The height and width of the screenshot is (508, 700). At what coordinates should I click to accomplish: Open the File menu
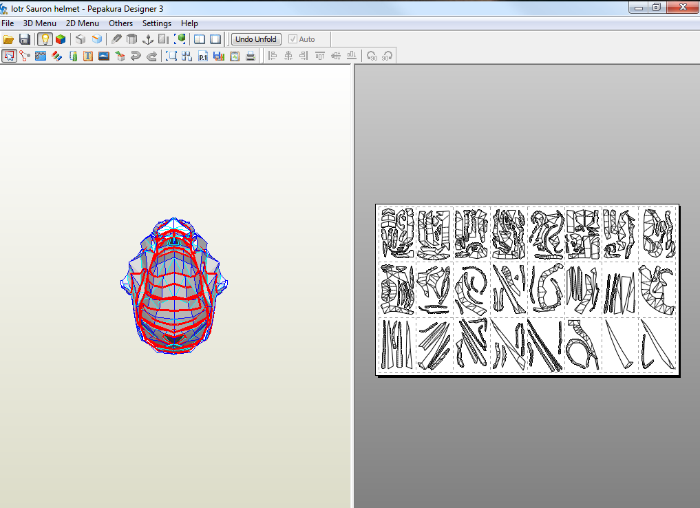click(8, 23)
